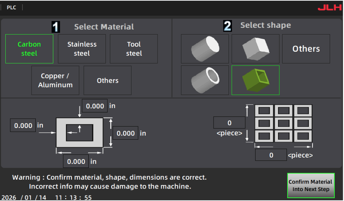Choose the round hollow tube shape
The image size is (344, 201).
pos(205,80)
